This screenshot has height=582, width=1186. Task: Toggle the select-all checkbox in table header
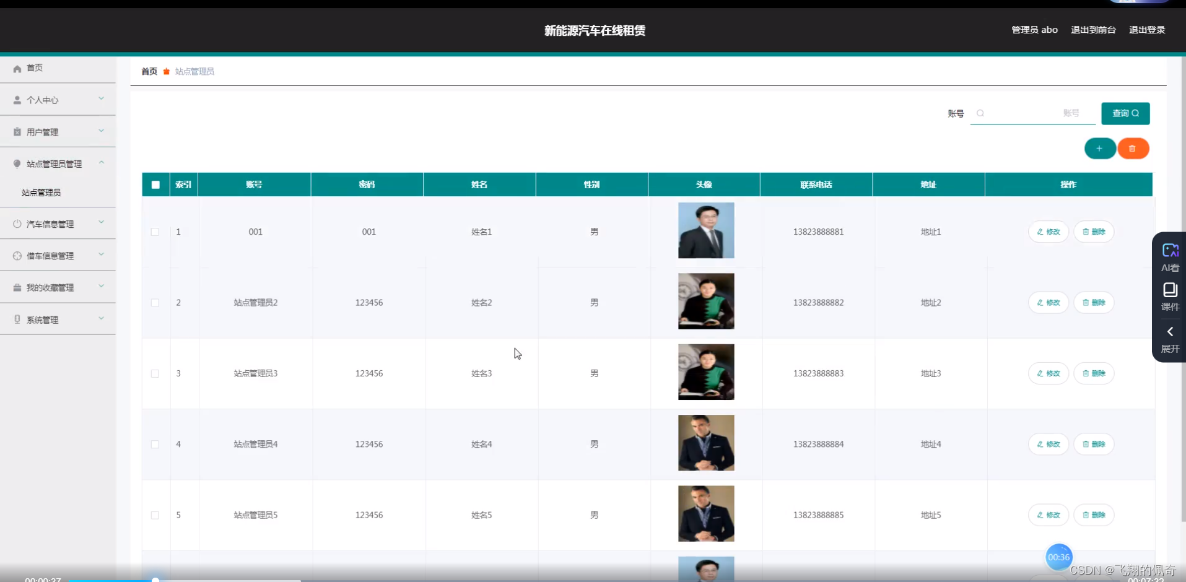tap(155, 184)
